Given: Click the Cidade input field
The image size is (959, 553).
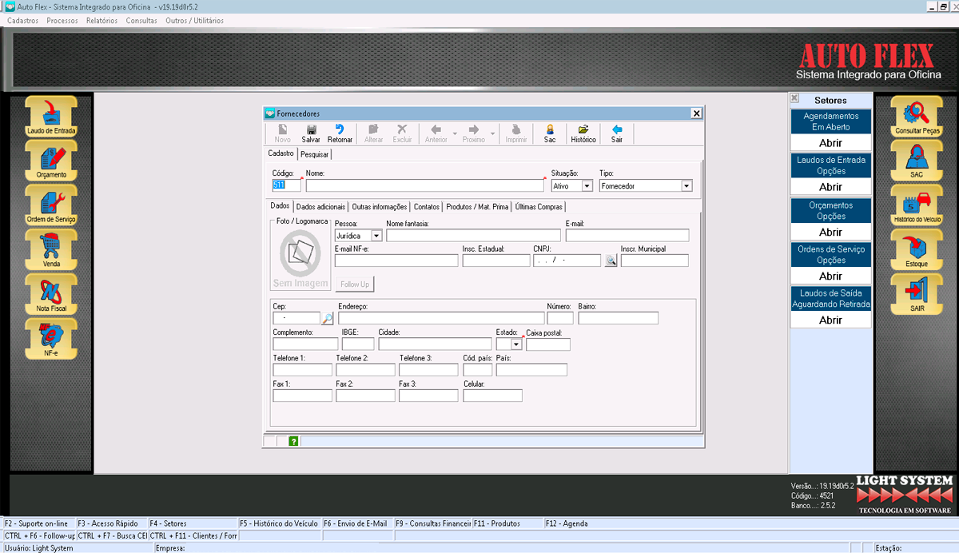Looking at the screenshot, I should pyautogui.click(x=436, y=344).
